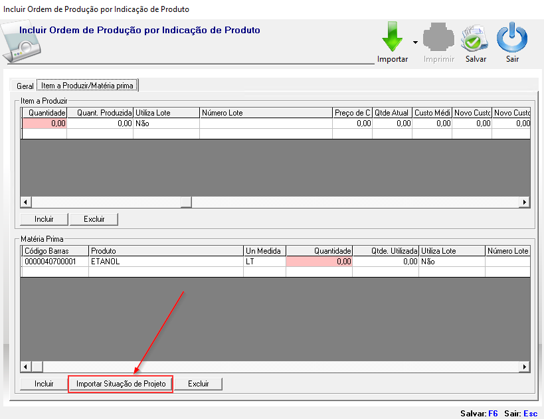
Task: Click the Un Medida column header
Action: coord(265,251)
